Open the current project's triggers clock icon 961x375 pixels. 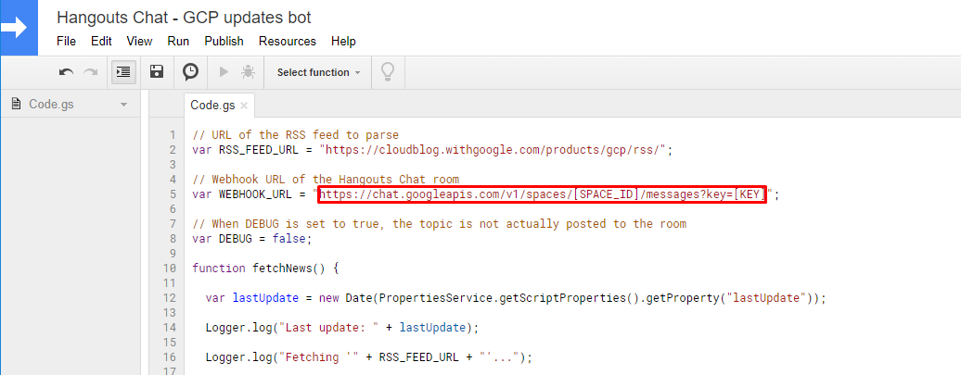pyautogui.click(x=190, y=71)
